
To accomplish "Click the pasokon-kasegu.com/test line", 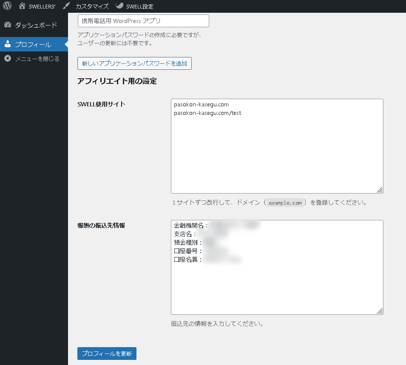I will (x=207, y=113).
